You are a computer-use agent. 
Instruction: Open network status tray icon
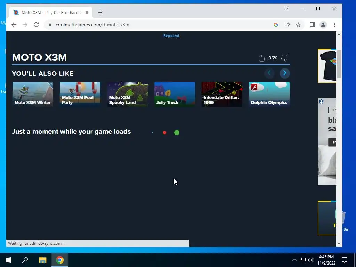pos(303,260)
